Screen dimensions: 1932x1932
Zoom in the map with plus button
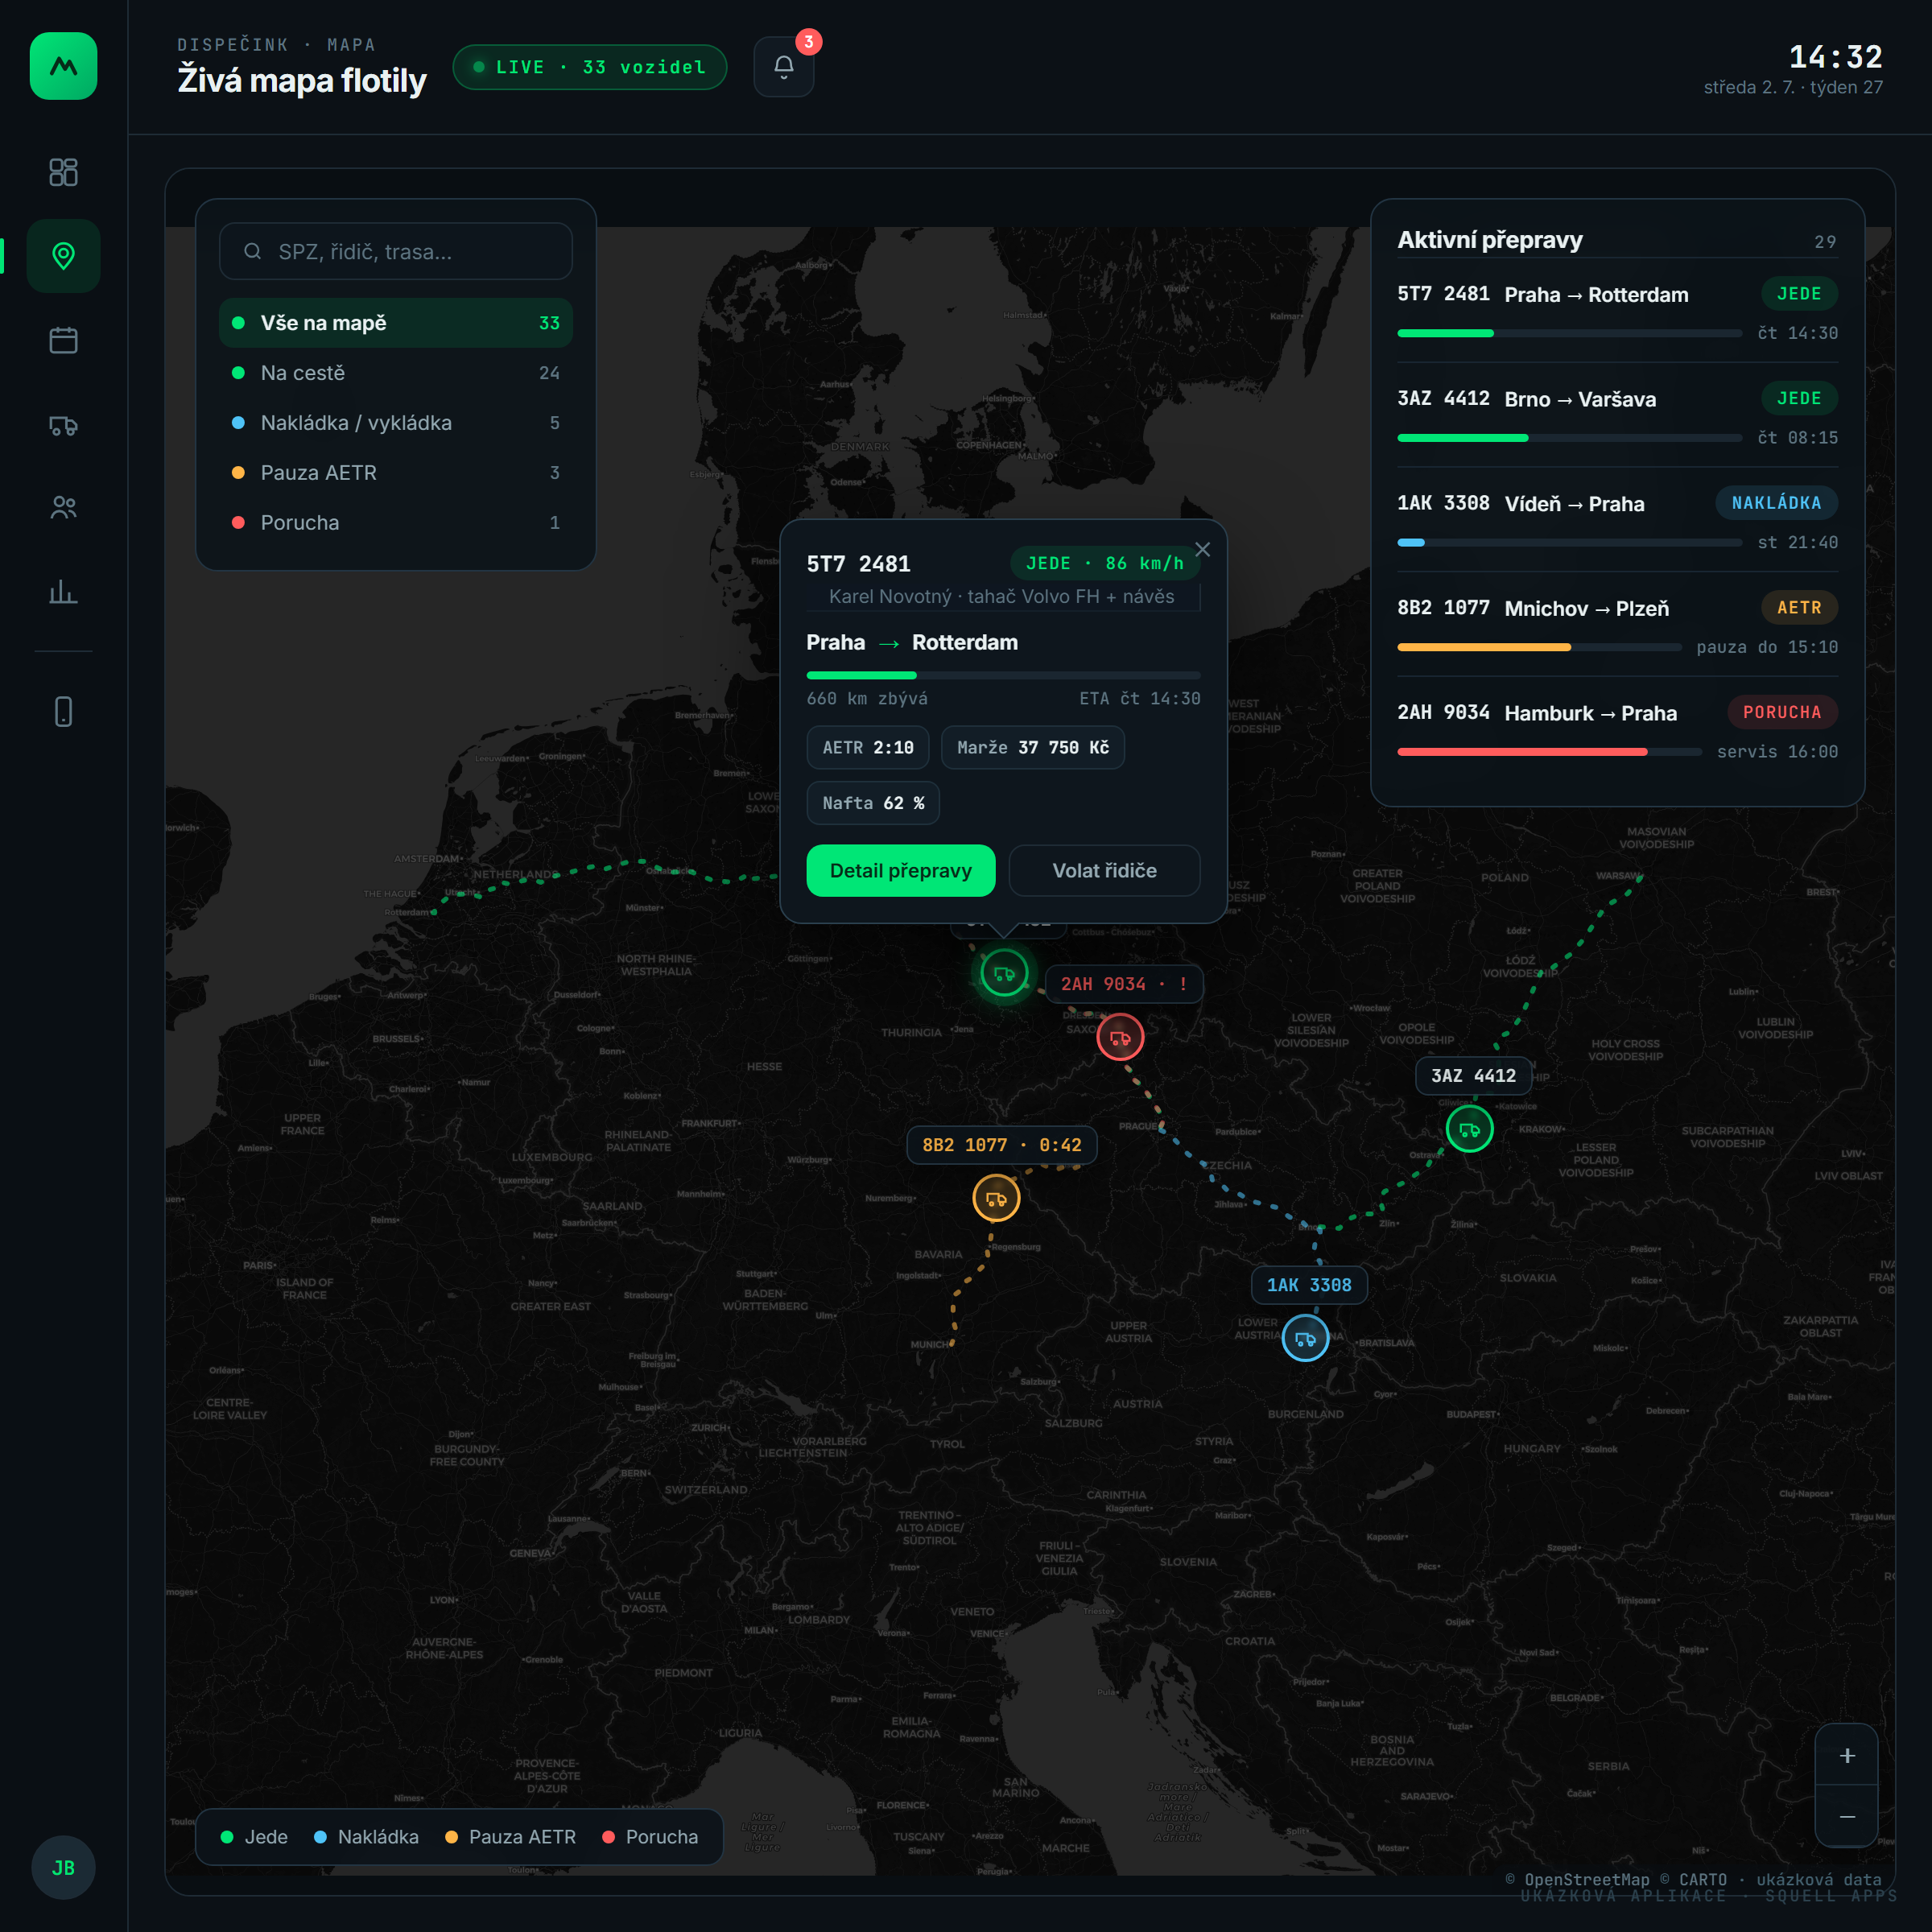coord(1847,1755)
